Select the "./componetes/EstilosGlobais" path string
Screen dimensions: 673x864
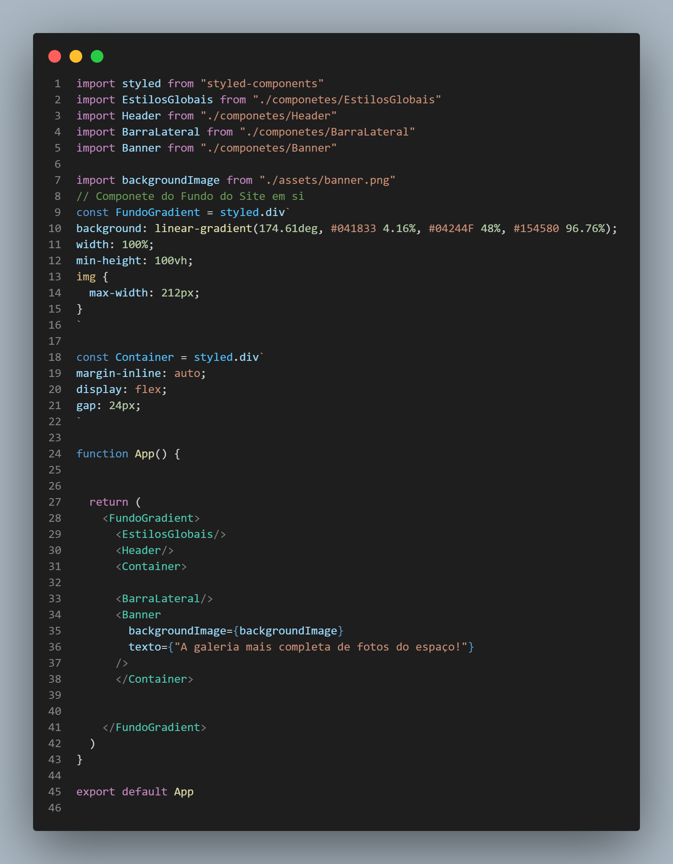click(x=347, y=100)
